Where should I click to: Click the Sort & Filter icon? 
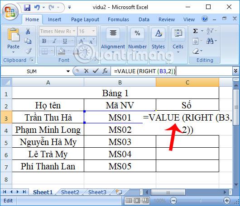coord(210,31)
